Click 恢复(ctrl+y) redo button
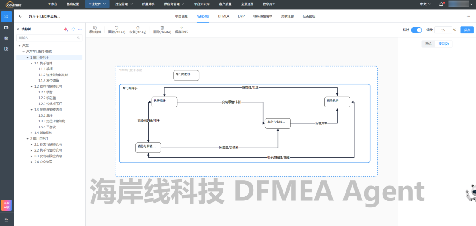This screenshot has height=226, width=476. pyautogui.click(x=138, y=30)
